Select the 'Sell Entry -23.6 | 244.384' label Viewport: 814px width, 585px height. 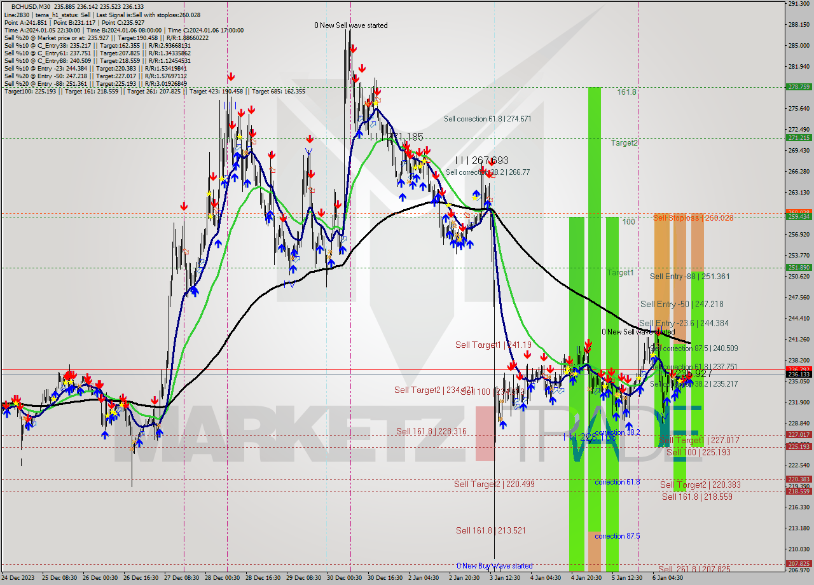684,324
